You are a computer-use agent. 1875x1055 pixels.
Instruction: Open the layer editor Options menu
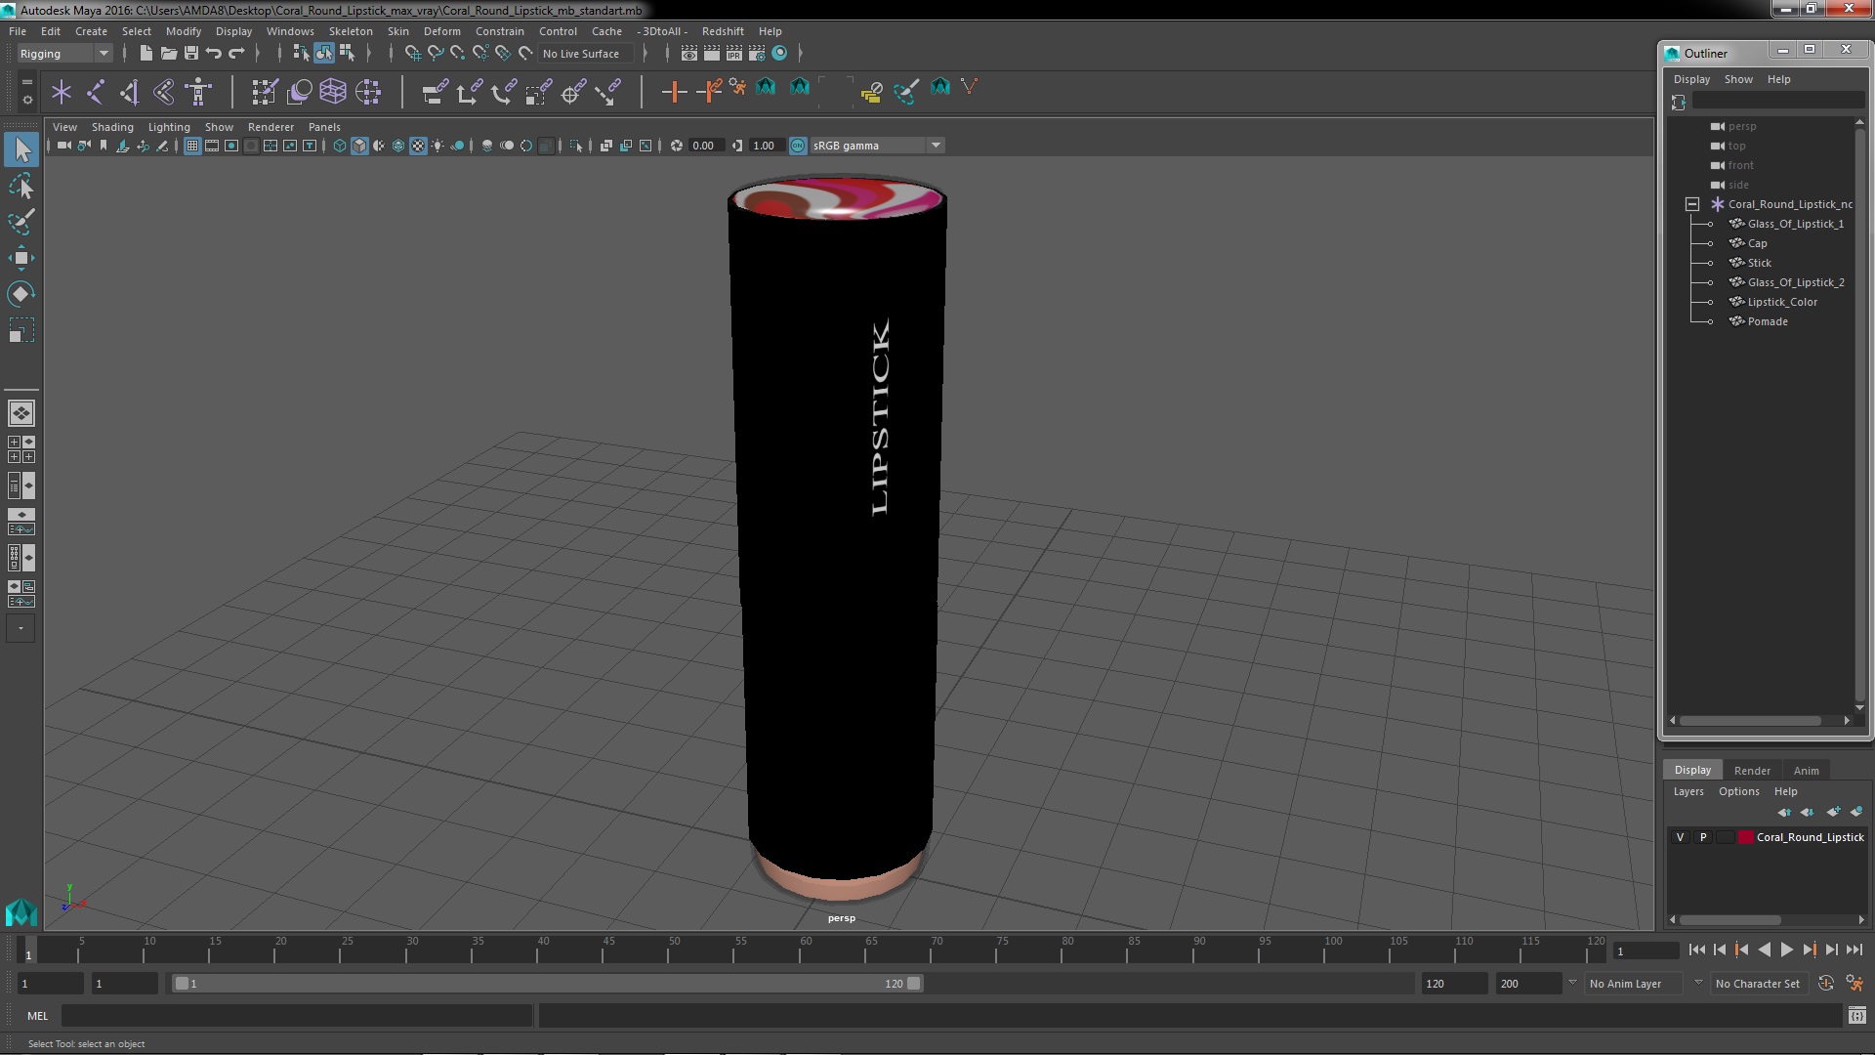1738,791
